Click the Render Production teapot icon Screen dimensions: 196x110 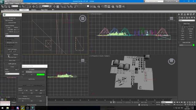(x=123, y=6)
